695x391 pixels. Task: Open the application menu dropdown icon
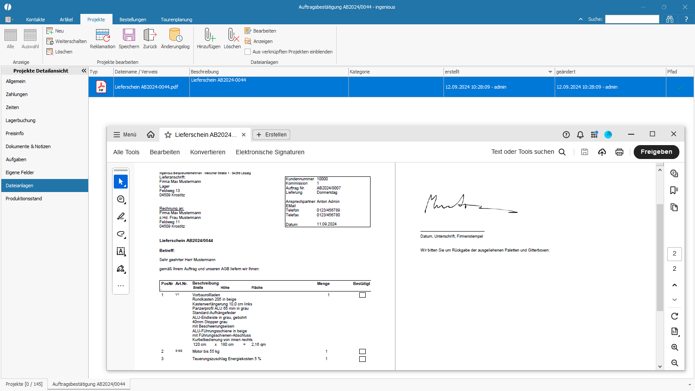[x=9, y=19]
